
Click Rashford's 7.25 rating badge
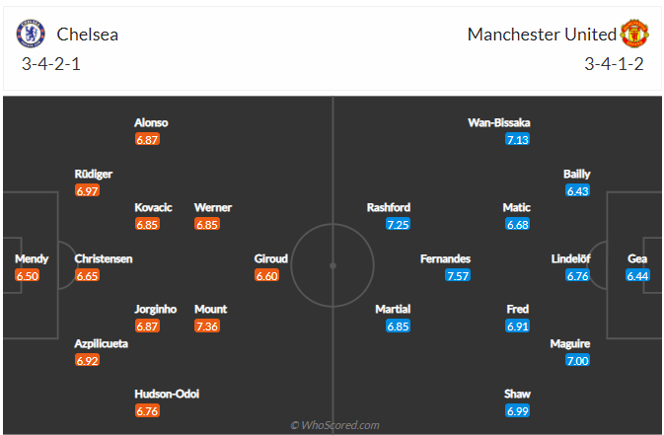(398, 225)
